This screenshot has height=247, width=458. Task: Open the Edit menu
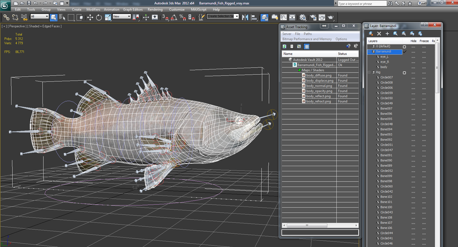click(x=18, y=10)
